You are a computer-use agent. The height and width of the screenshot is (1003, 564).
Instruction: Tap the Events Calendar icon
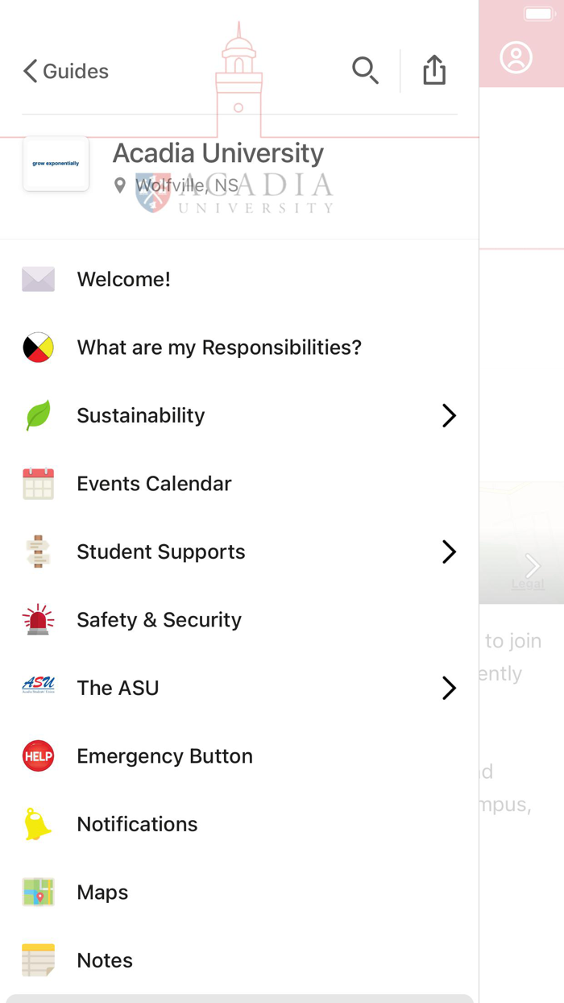tap(38, 484)
